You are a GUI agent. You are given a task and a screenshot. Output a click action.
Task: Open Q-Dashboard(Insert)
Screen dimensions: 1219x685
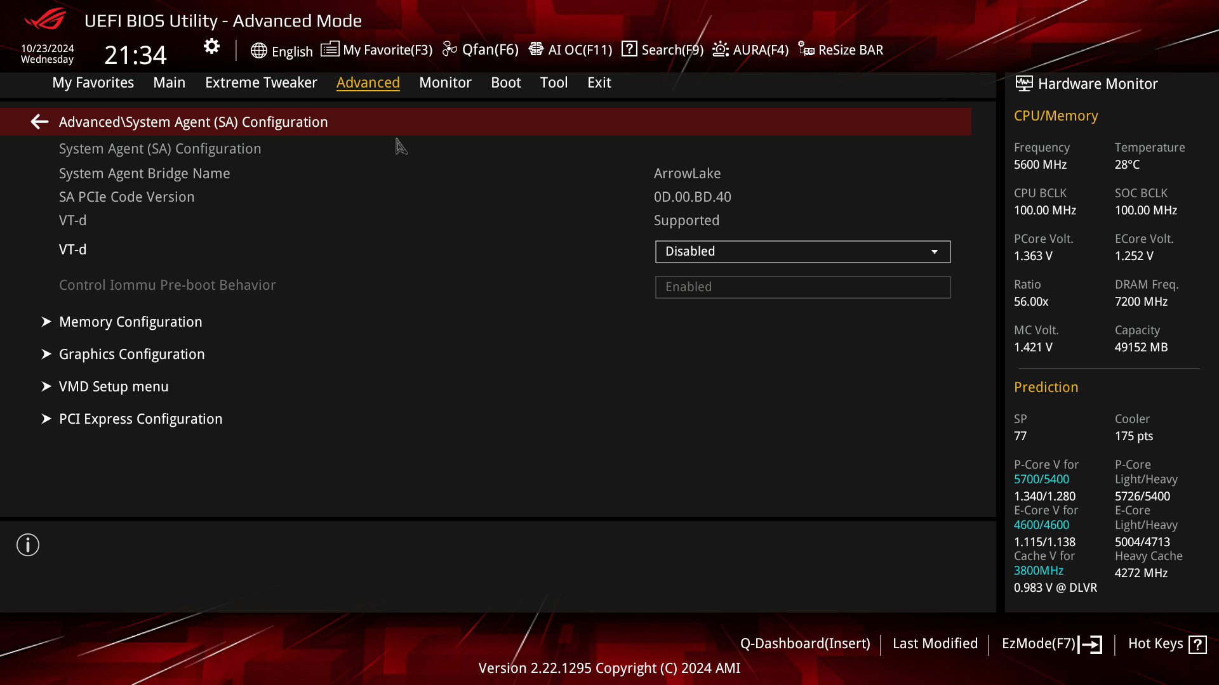(806, 643)
